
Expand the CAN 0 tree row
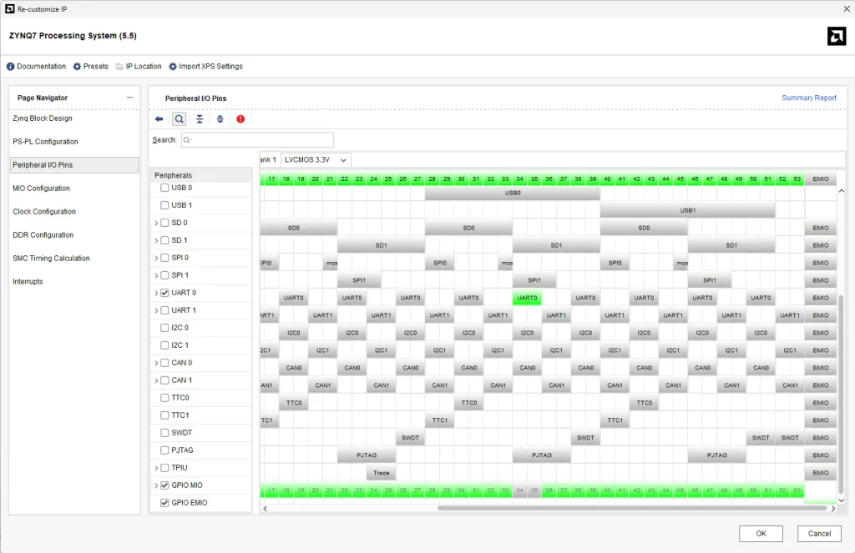[156, 364]
